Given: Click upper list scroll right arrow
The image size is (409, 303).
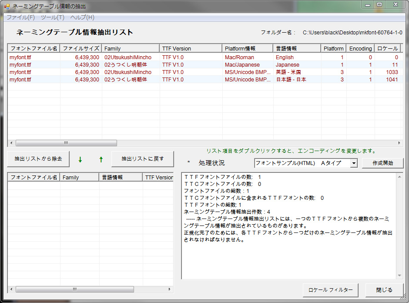Looking at the screenshot, I should coord(399,143).
